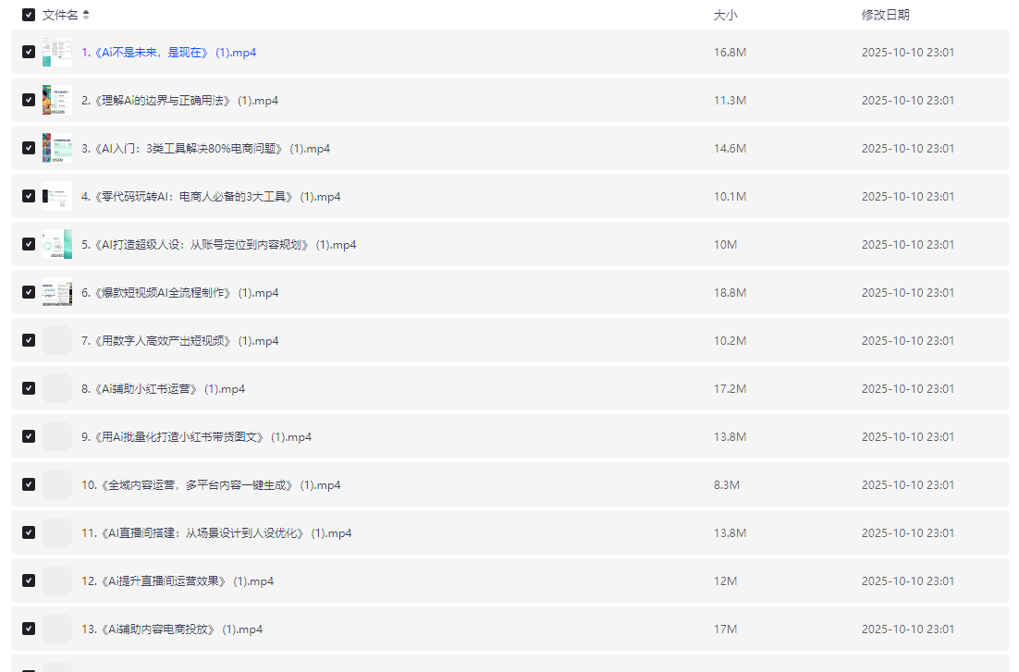Uncheck the checkbox for 6.《爆款短视频AI全流程制作》
The image size is (1019, 672).
pyautogui.click(x=29, y=292)
